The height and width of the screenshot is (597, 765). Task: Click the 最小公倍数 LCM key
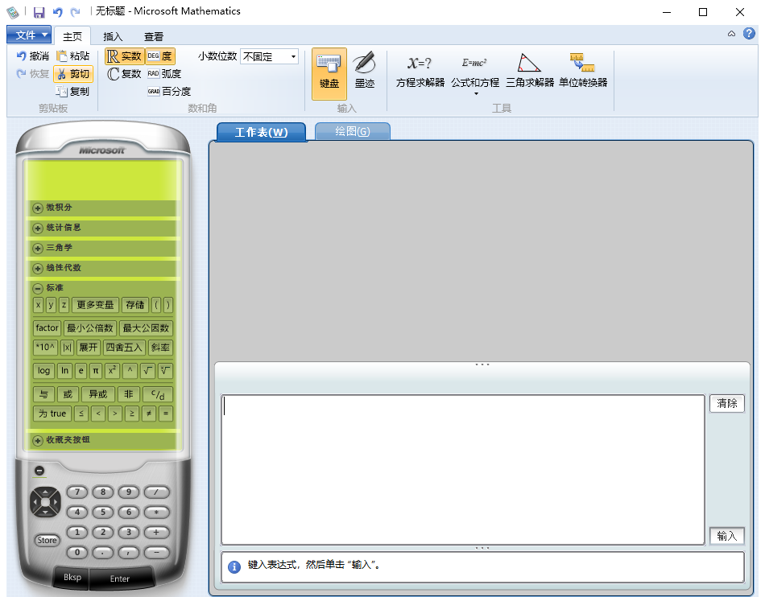pos(89,328)
